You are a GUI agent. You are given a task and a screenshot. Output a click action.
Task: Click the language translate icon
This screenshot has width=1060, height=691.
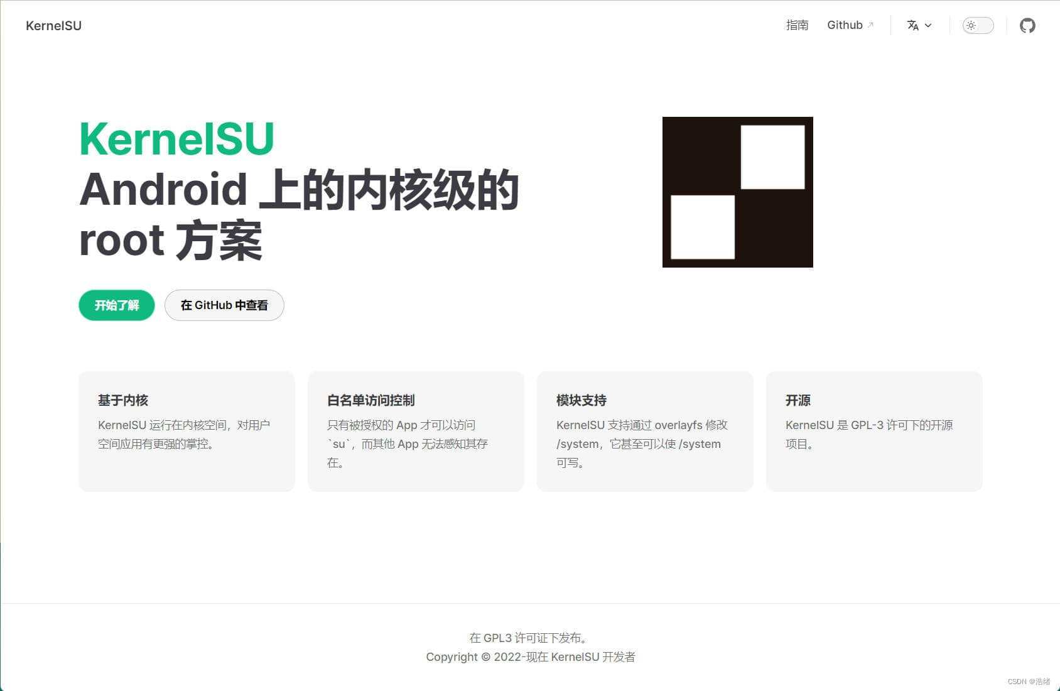coord(912,26)
